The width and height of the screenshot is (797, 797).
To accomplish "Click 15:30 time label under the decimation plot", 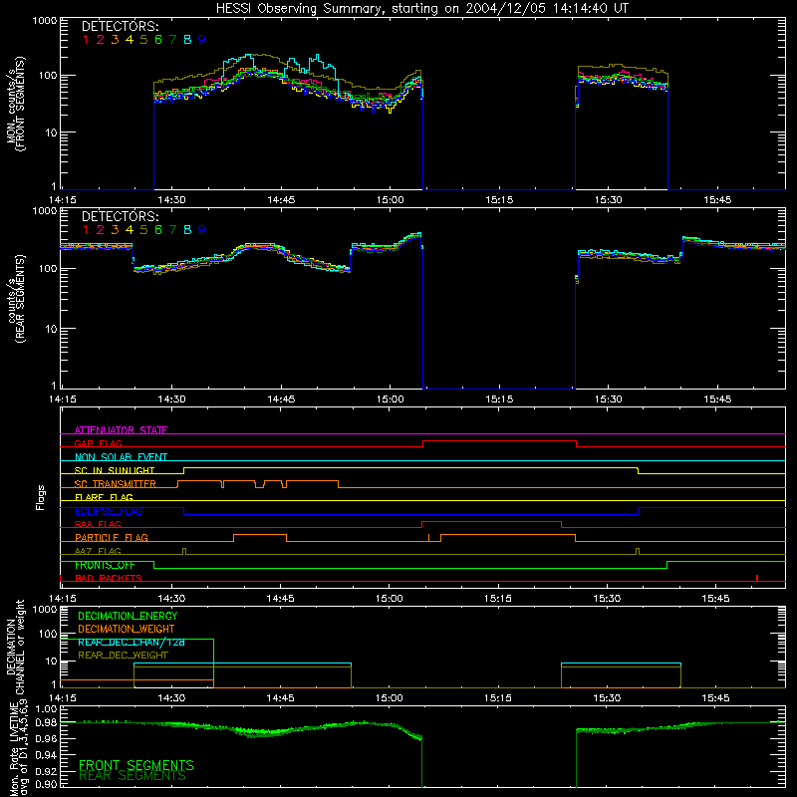I will 607,698.
